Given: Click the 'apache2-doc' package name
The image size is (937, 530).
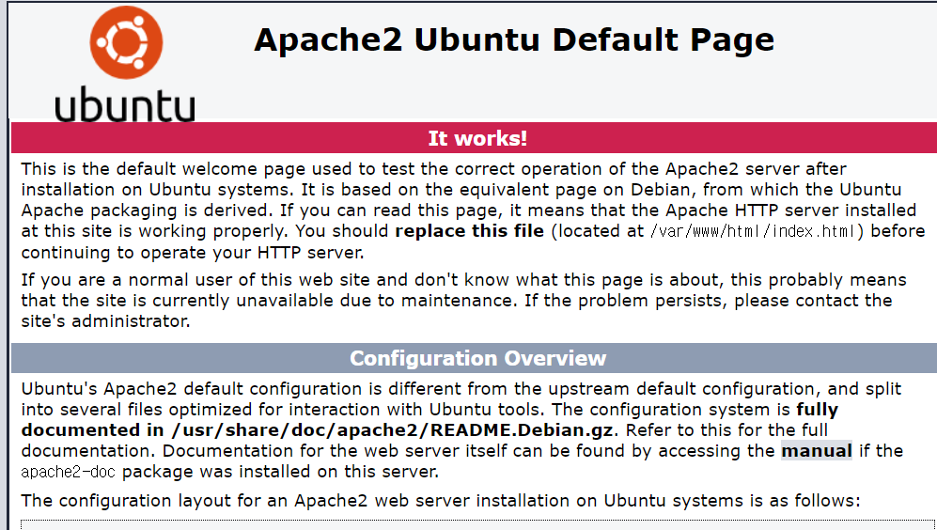Looking at the screenshot, I should (68, 472).
